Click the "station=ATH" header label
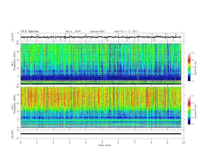 click(97, 31)
